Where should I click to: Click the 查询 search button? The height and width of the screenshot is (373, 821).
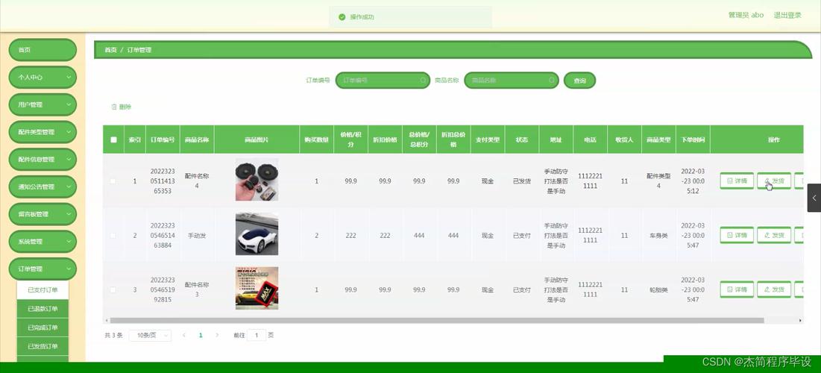click(579, 81)
